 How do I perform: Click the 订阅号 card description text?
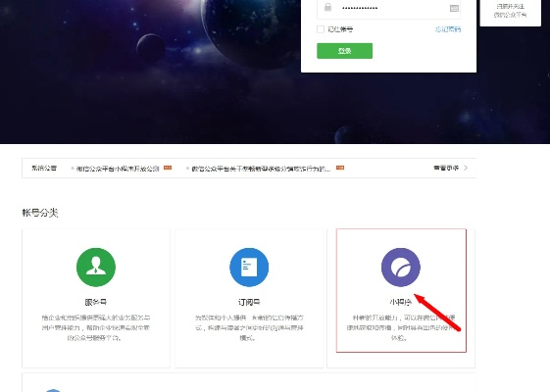[249, 328]
